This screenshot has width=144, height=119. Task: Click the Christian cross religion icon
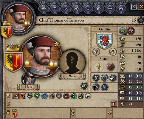98,67
